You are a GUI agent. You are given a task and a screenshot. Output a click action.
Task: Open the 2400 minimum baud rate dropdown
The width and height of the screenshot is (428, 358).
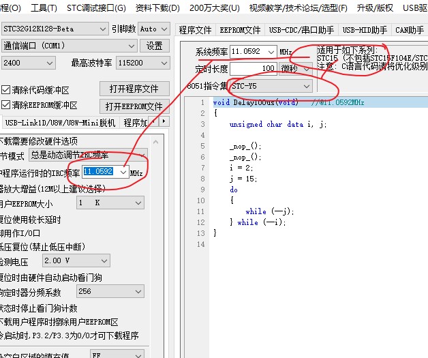click(29, 63)
